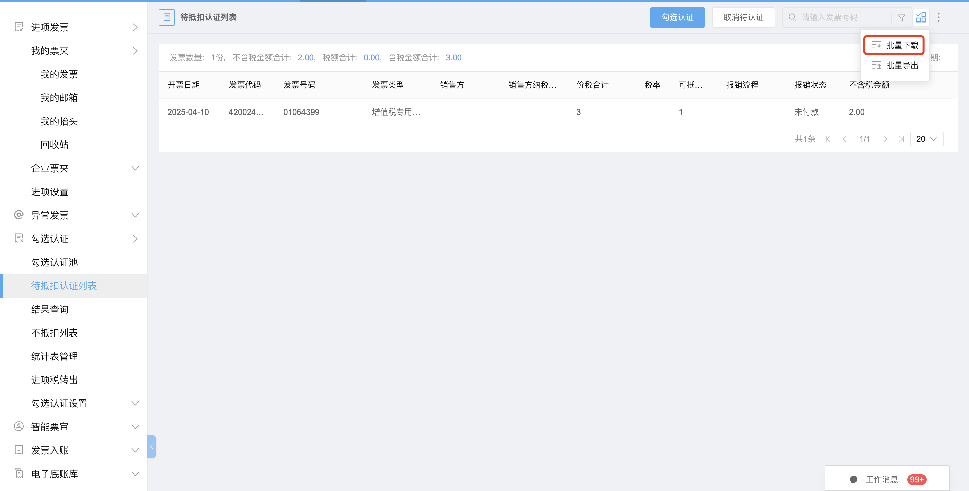Expand the 发票入账 chevron

click(135, 450)
